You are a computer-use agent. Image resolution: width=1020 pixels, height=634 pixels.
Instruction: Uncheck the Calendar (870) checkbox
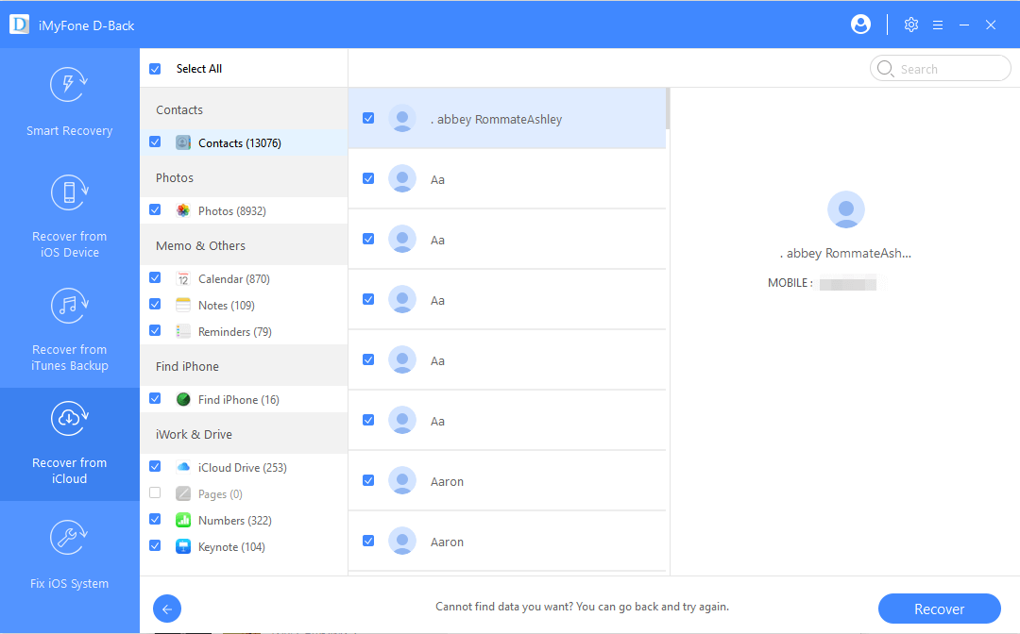155,278
